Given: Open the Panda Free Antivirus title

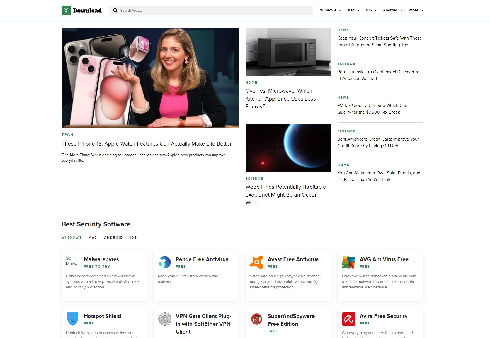Looking at the screenshot, I should coord(202,259).
